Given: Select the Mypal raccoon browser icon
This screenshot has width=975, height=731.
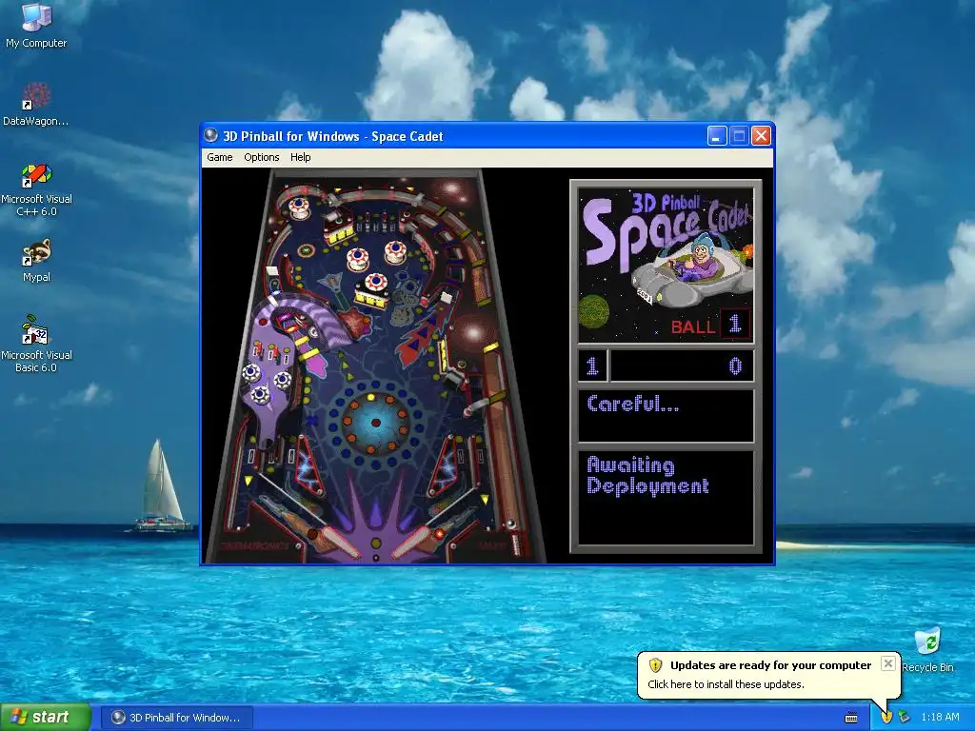Looking at the screenshot, I should coord(36,261).
